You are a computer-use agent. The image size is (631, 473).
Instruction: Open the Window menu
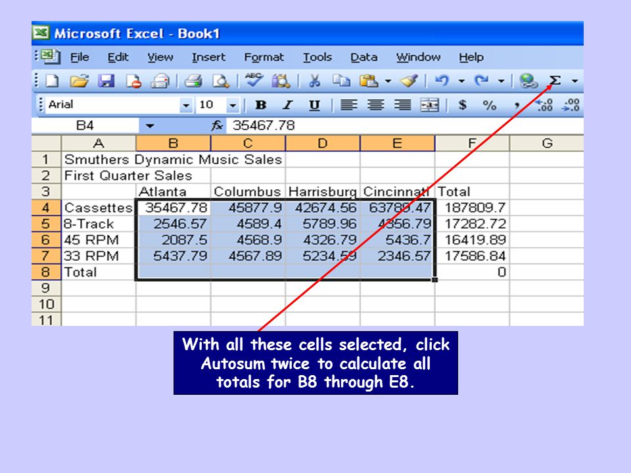pyautogui.click(x=418, y=57)
